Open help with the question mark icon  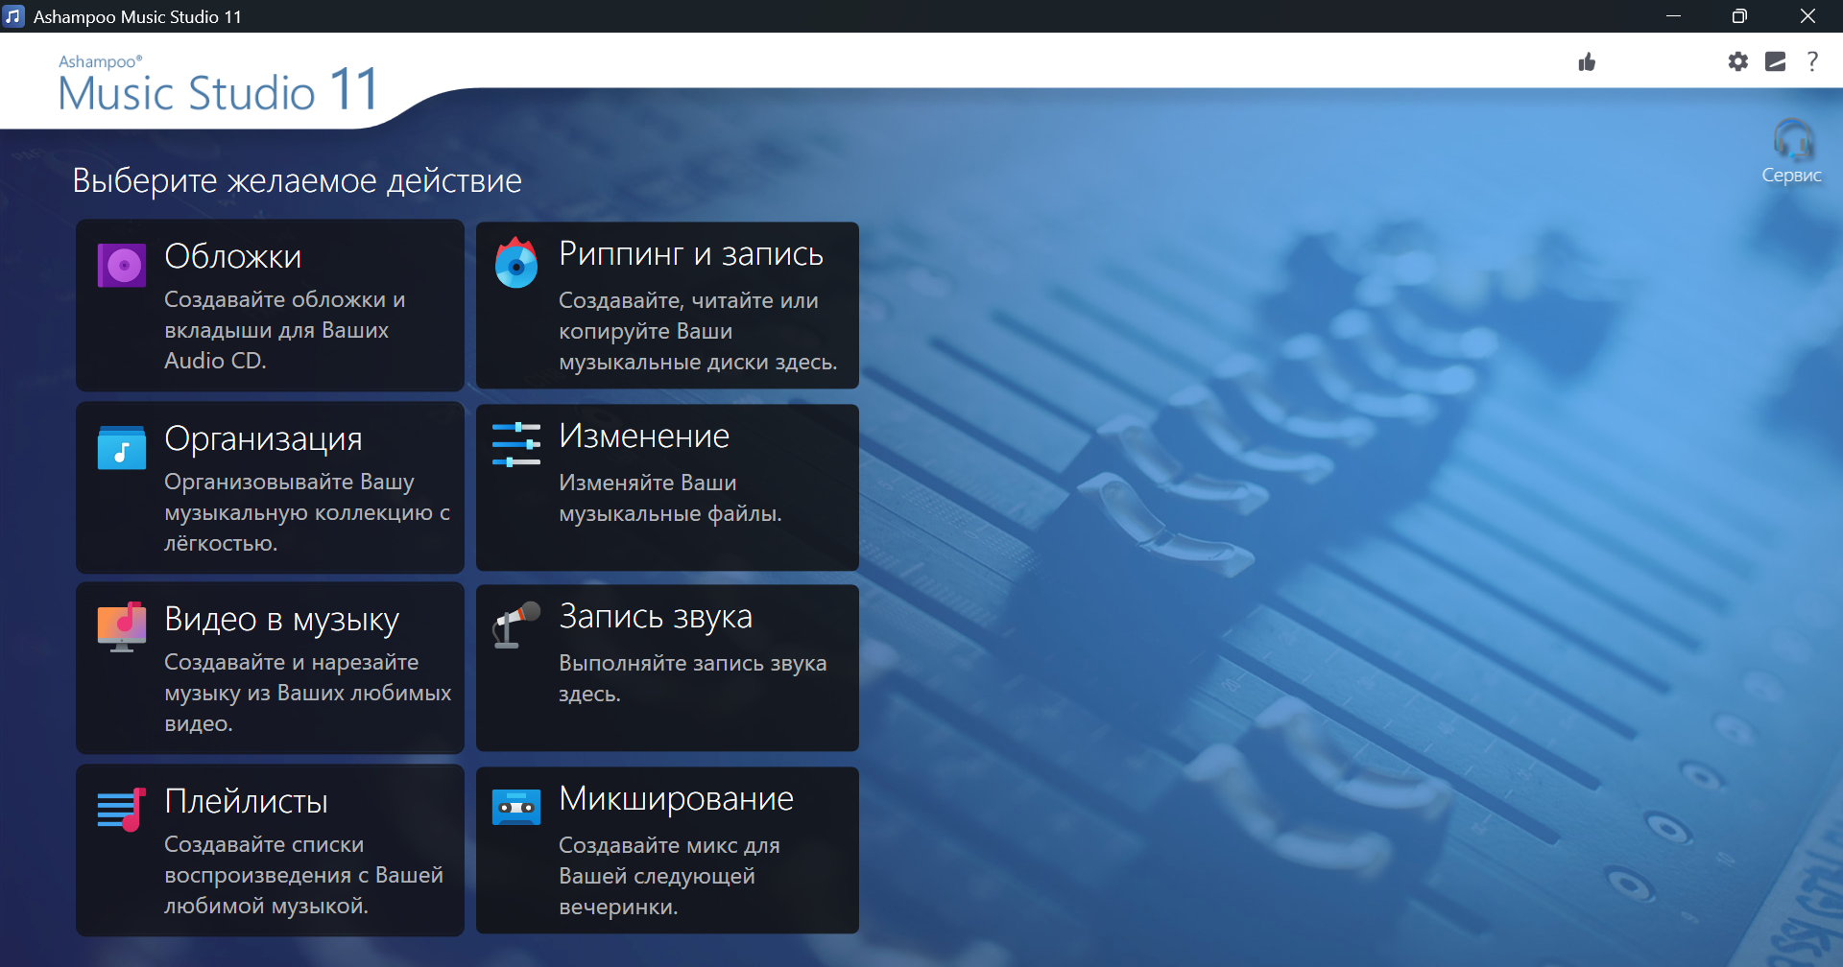tap(1812, 62)
